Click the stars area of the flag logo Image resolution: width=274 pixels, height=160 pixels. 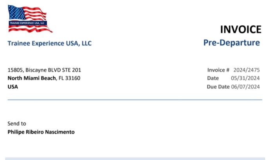pos(16,12)
